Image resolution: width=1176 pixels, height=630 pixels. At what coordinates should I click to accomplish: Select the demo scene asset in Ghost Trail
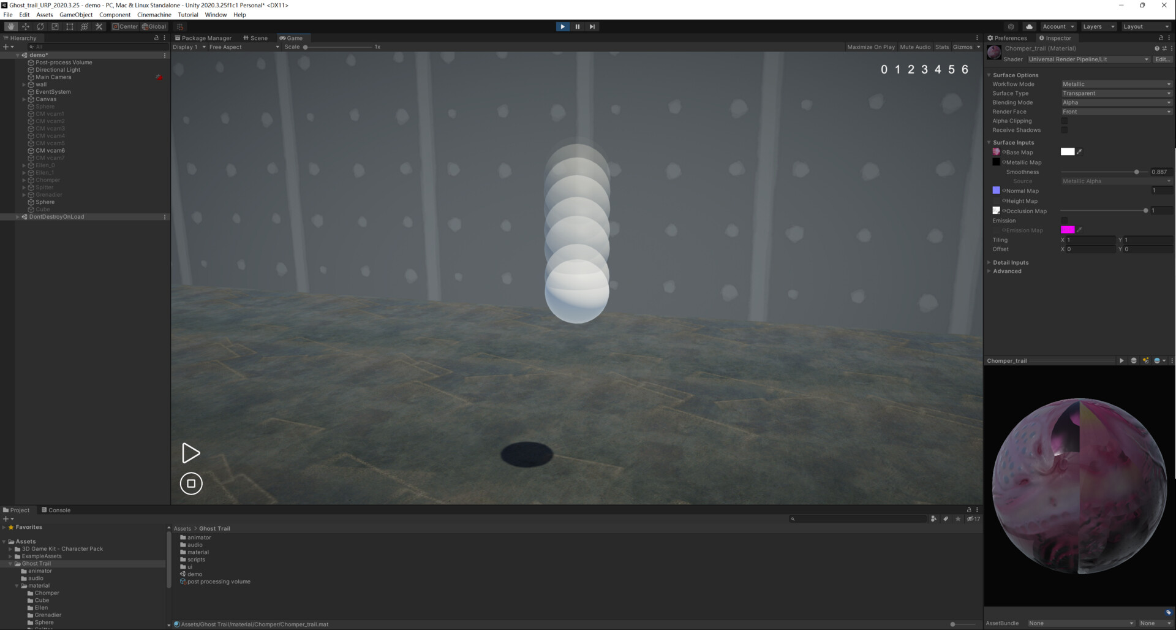pyautogui.click(x=195, y=574)
